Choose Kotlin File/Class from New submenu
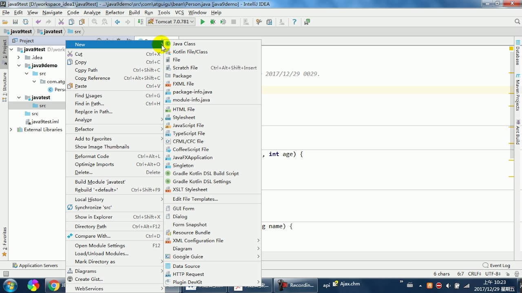This screenshot has height=293, width=522. coord(212,52)
